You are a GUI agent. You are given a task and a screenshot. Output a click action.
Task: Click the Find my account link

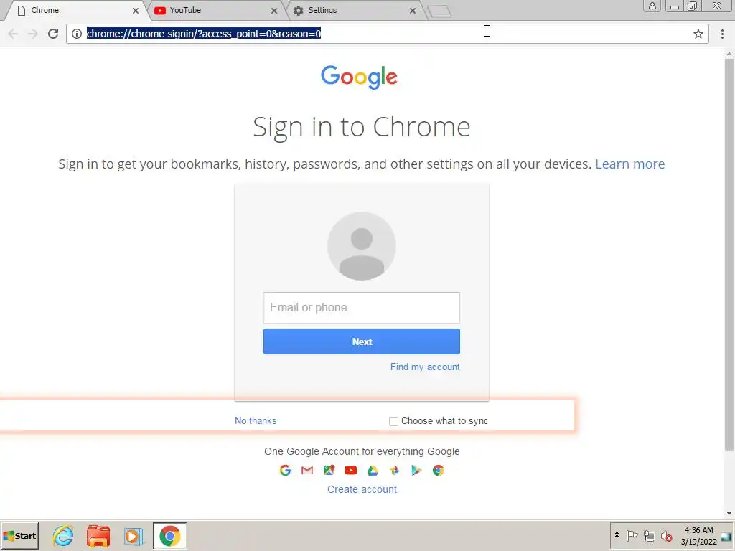(425, 367)
